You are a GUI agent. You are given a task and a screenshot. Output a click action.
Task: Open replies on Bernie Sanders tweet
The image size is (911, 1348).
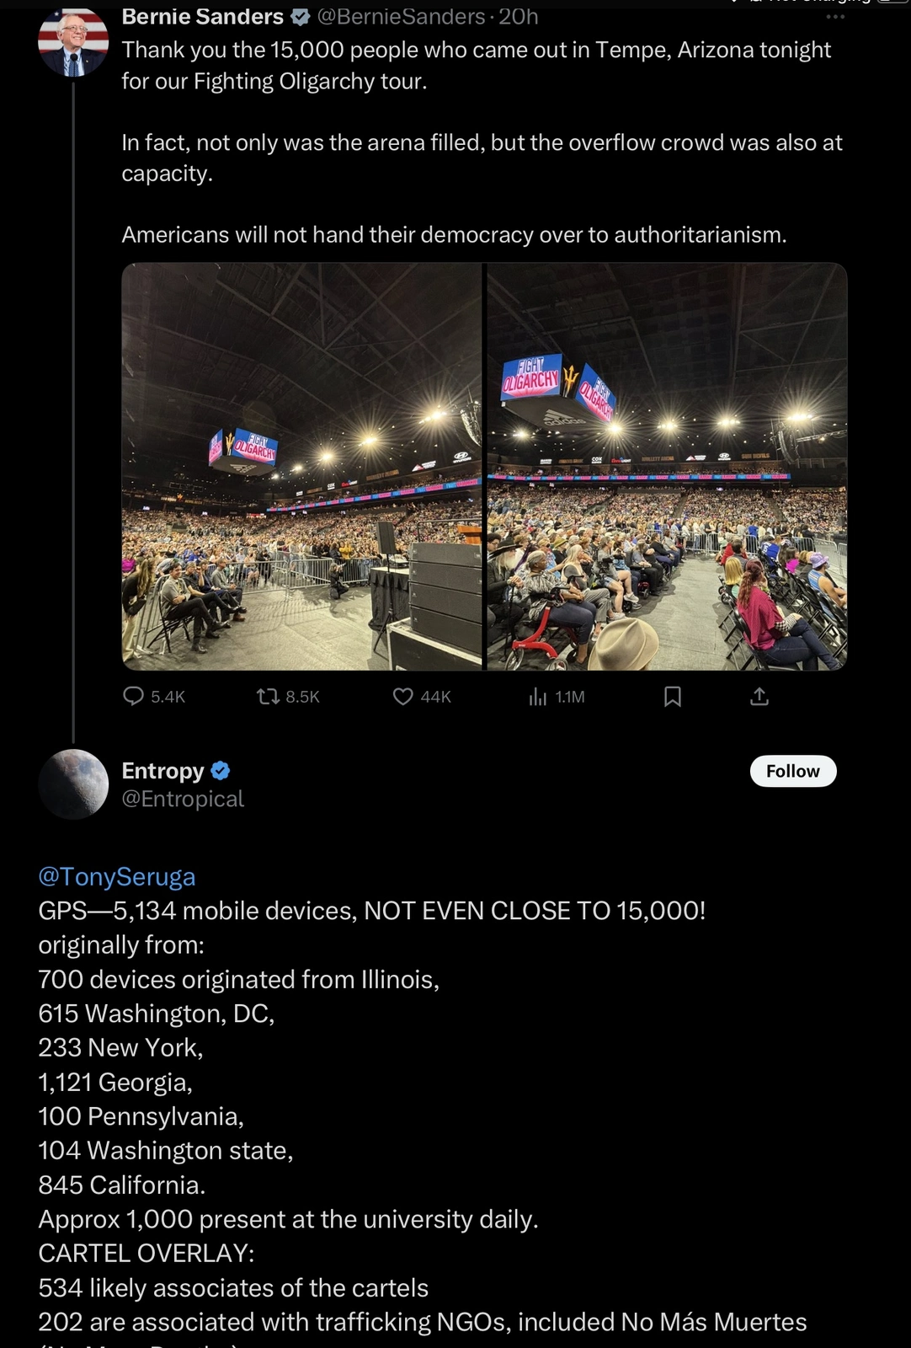[x=154, y=697]
